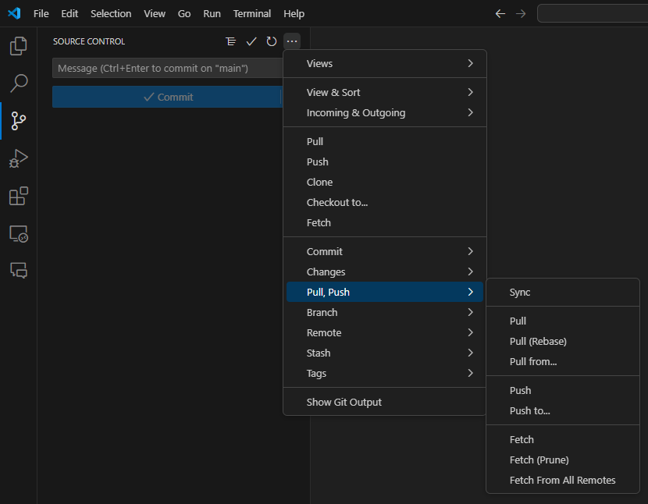
Task: Open the Terminal menu
Action: [x=252, y=14]
